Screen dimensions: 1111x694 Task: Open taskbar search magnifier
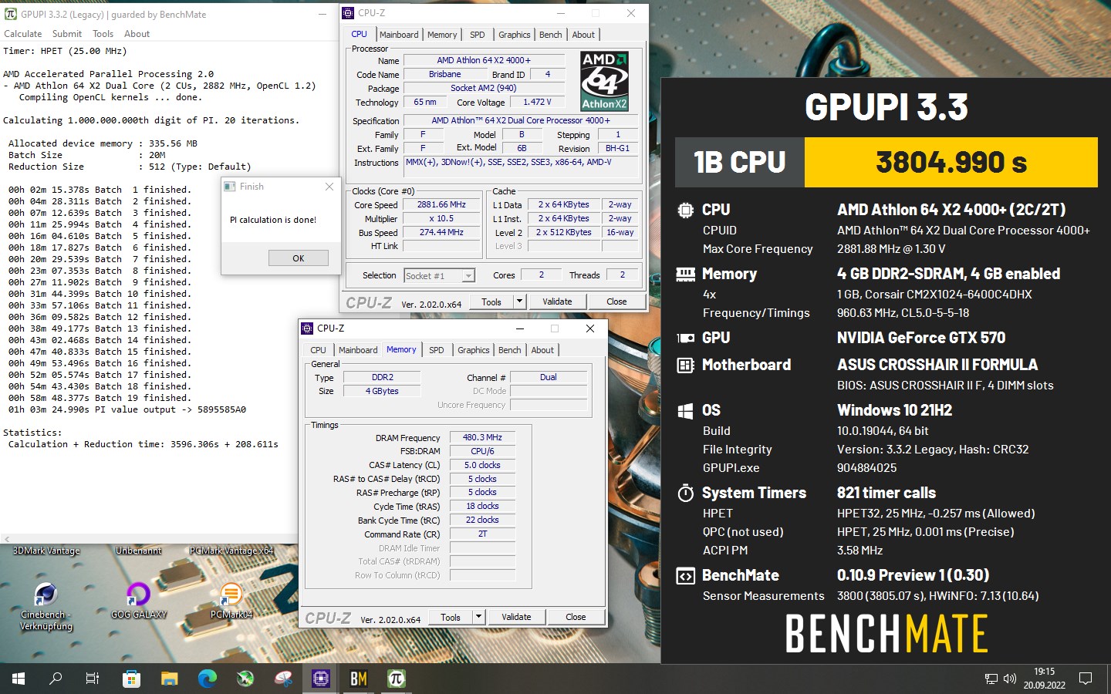(x=56, y=679)
